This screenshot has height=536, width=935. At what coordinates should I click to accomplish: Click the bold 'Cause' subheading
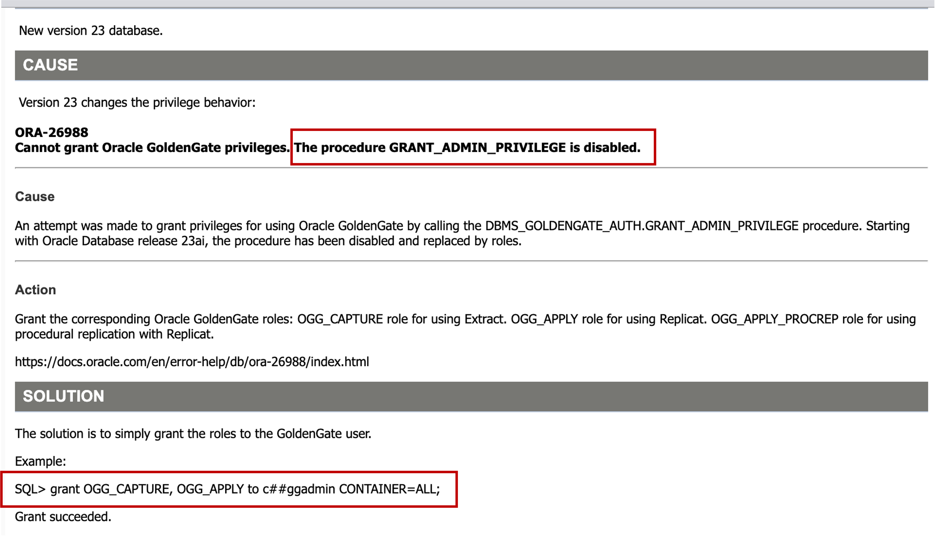[35, 197]
